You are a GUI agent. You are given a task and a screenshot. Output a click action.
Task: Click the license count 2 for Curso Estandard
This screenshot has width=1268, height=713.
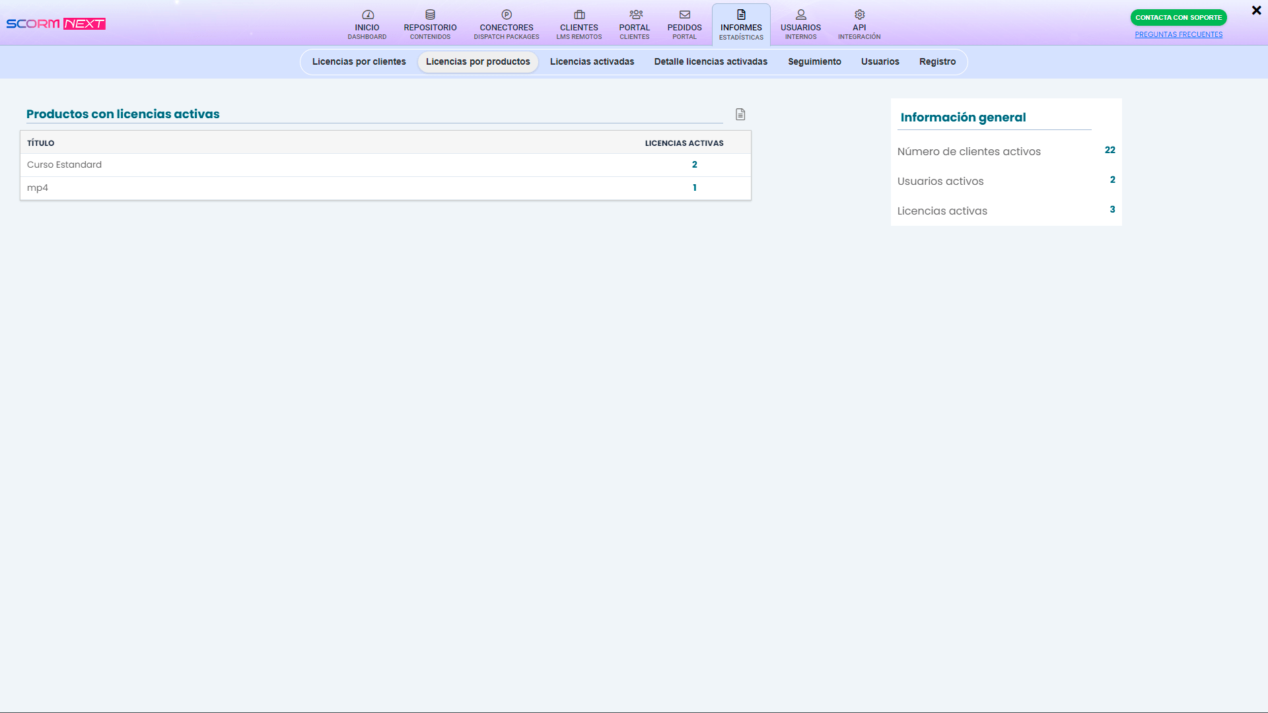coord(694,165)
